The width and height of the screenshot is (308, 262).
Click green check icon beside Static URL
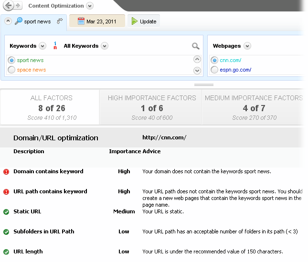tap(6, 212)
